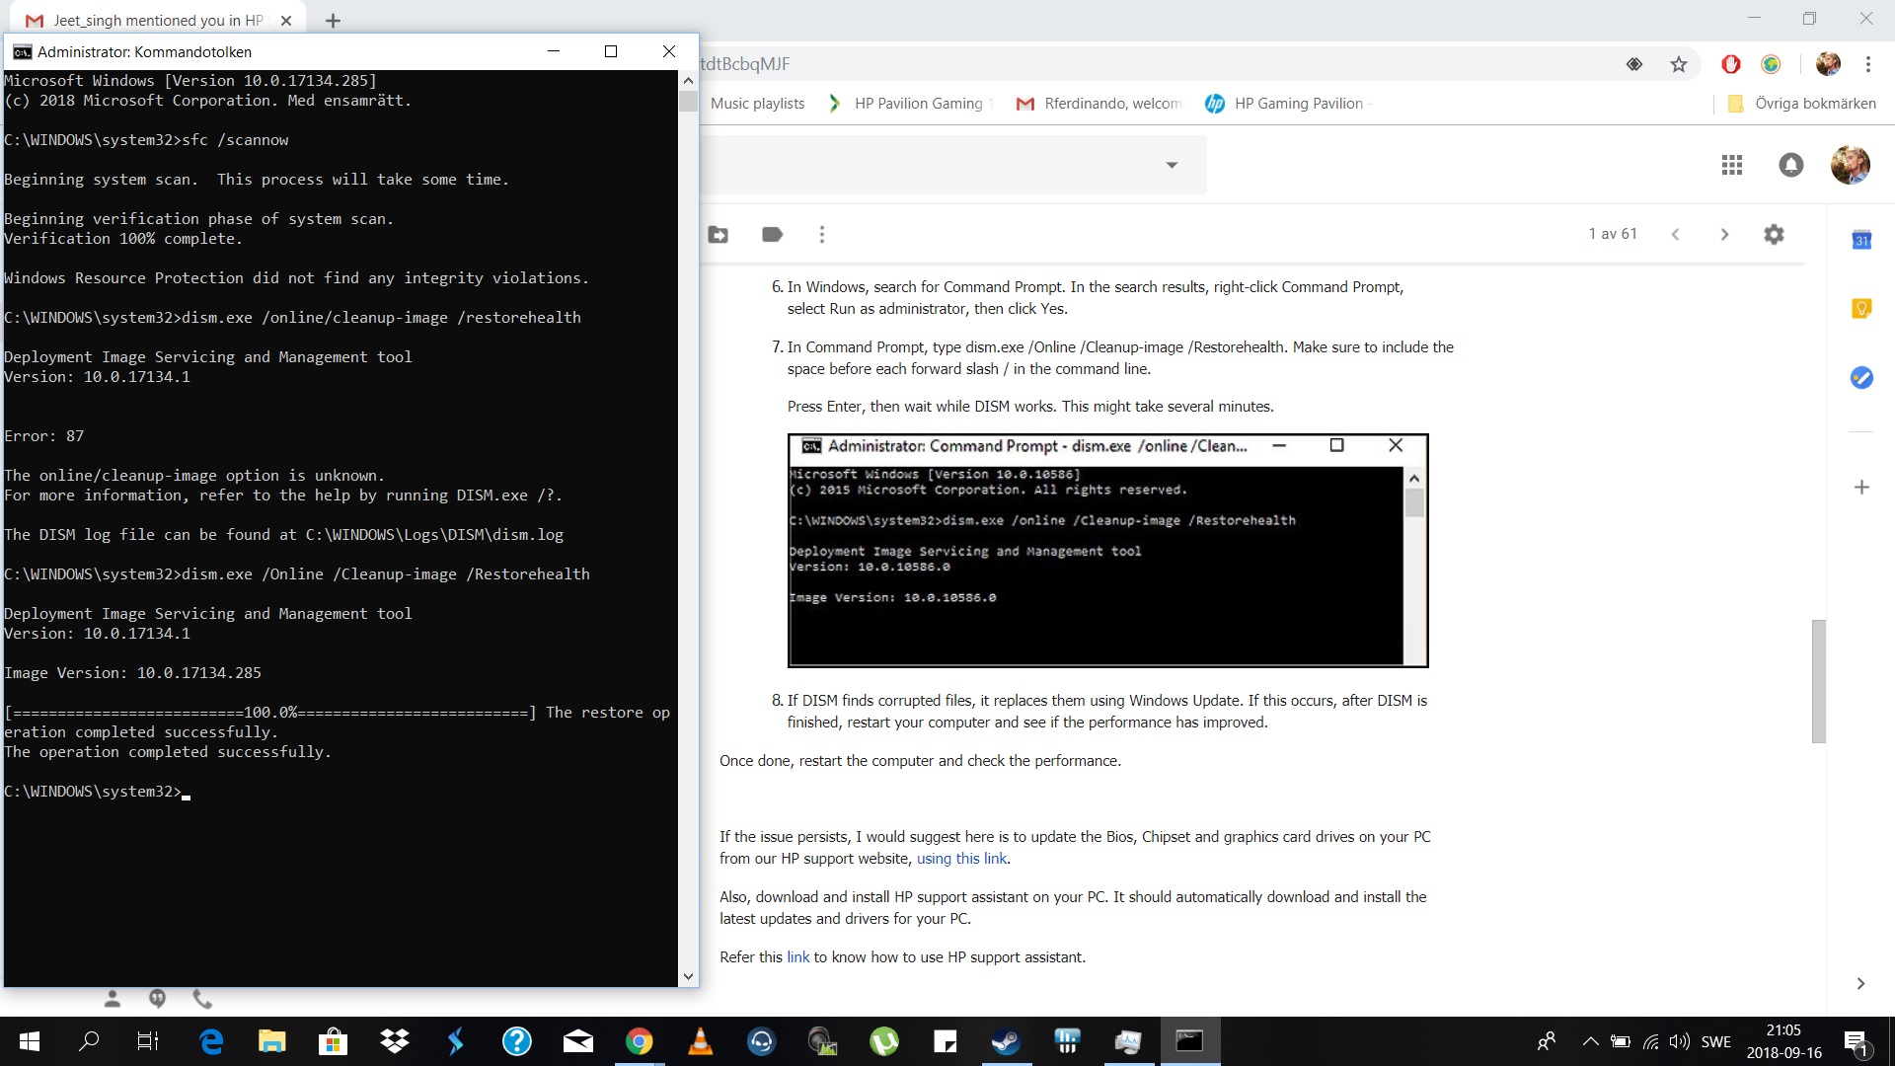Open Steam from the taskbar
The width and height of the screenshot is (1895, 1066).
tap(1006, 1041)
